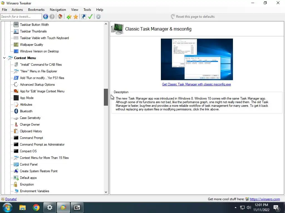
Task: Click the Bluetooth icon in the tree
Action: tap(16, 111)
